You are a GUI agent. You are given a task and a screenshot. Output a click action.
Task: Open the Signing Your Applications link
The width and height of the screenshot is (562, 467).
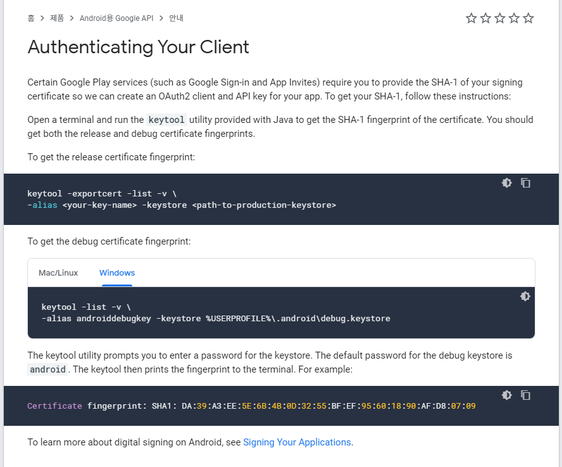pos(297,442)
